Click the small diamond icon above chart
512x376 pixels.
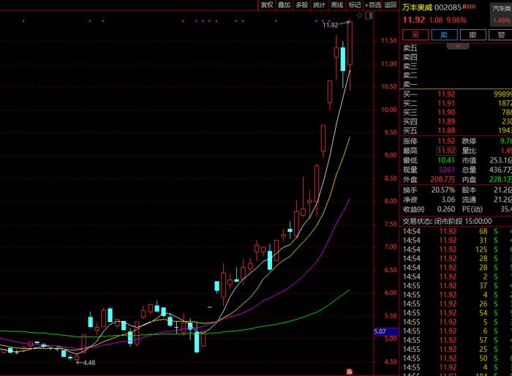(x=360, y=15)
